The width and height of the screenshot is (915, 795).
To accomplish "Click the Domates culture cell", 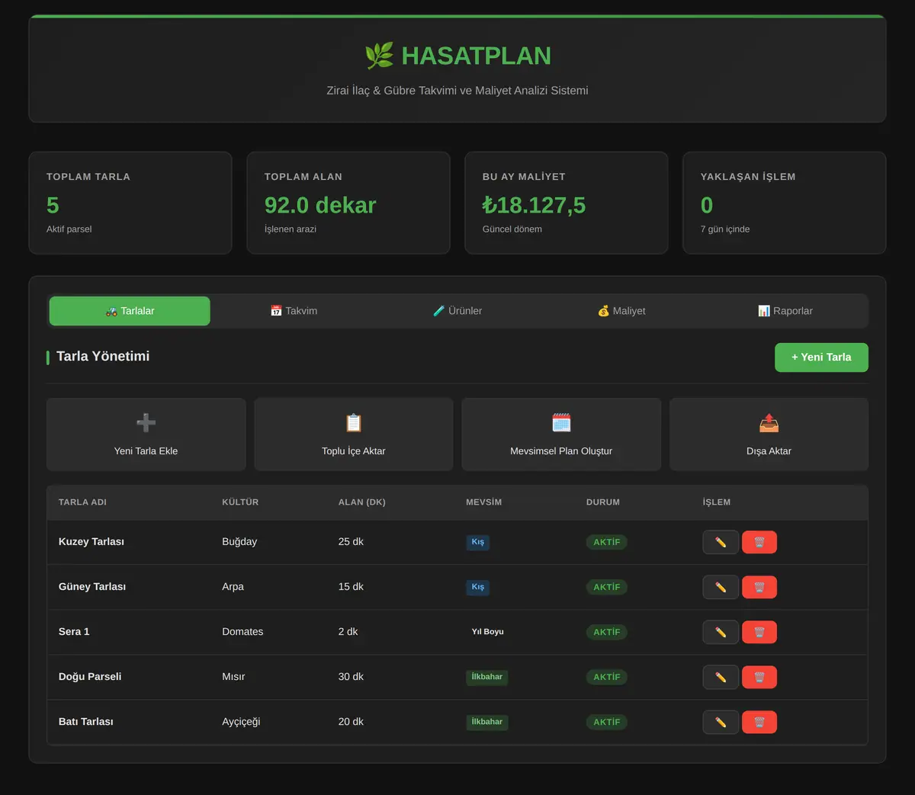I will click(x=242, y=632).
